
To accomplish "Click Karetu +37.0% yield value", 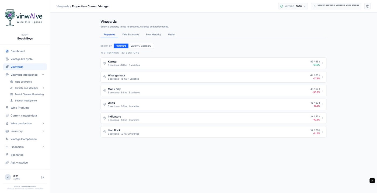I will [x=316, y=65].
